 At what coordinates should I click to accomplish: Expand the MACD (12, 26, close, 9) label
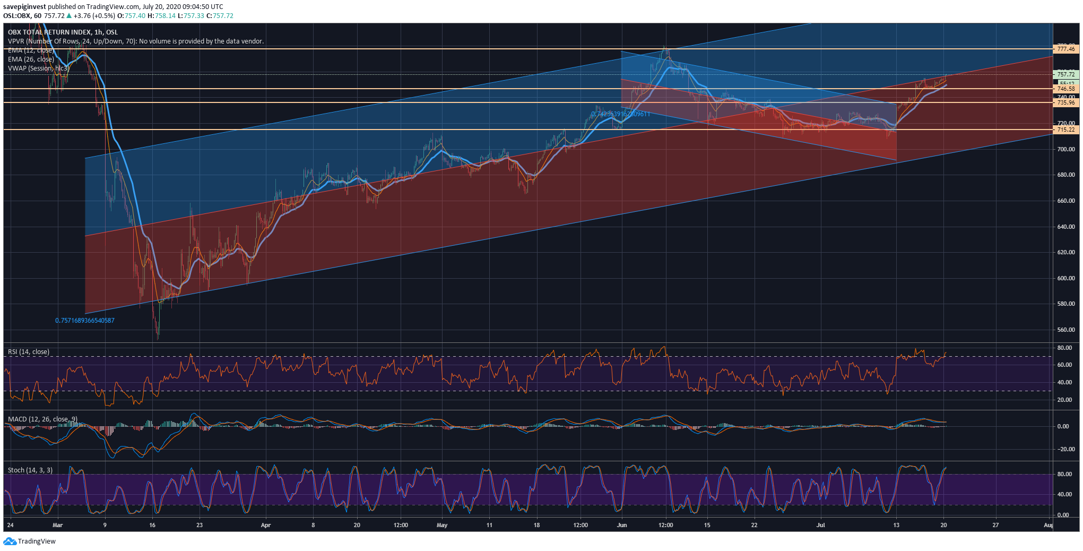[42, 419]
